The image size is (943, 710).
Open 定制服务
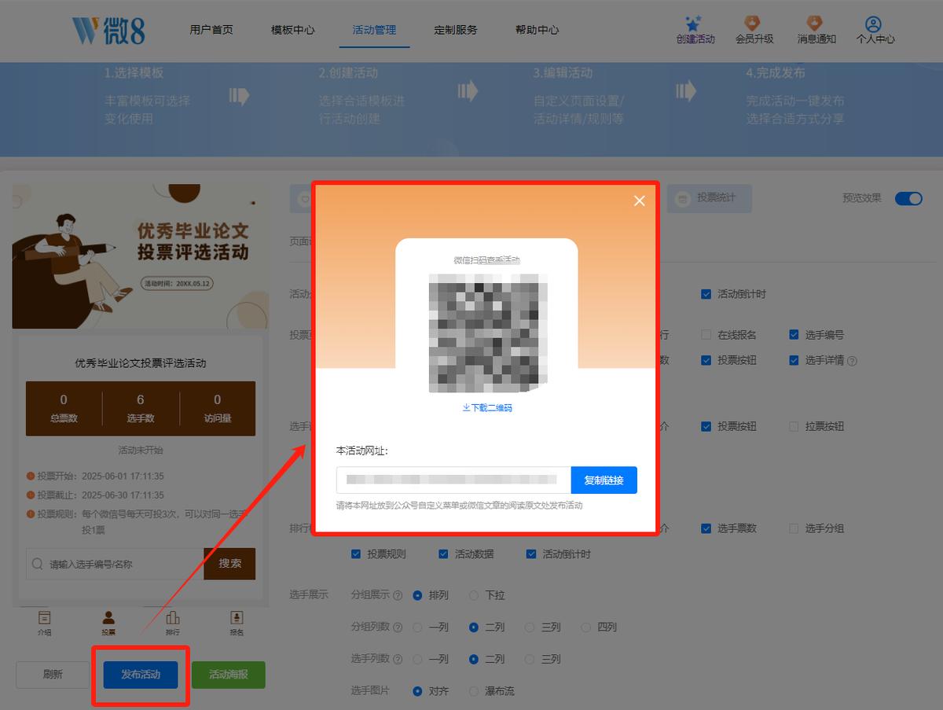[456, 30]
